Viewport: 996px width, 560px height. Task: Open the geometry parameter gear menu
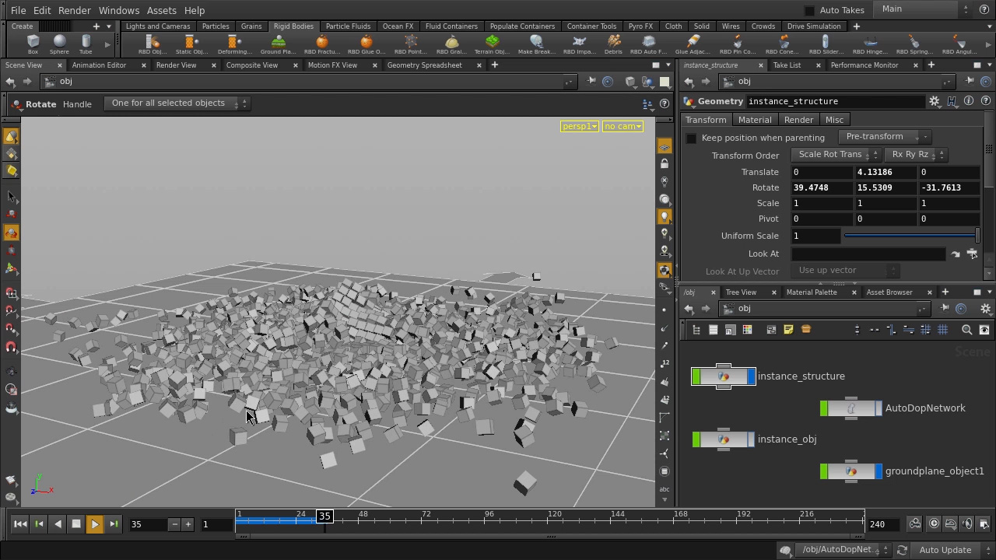point(935,101)
